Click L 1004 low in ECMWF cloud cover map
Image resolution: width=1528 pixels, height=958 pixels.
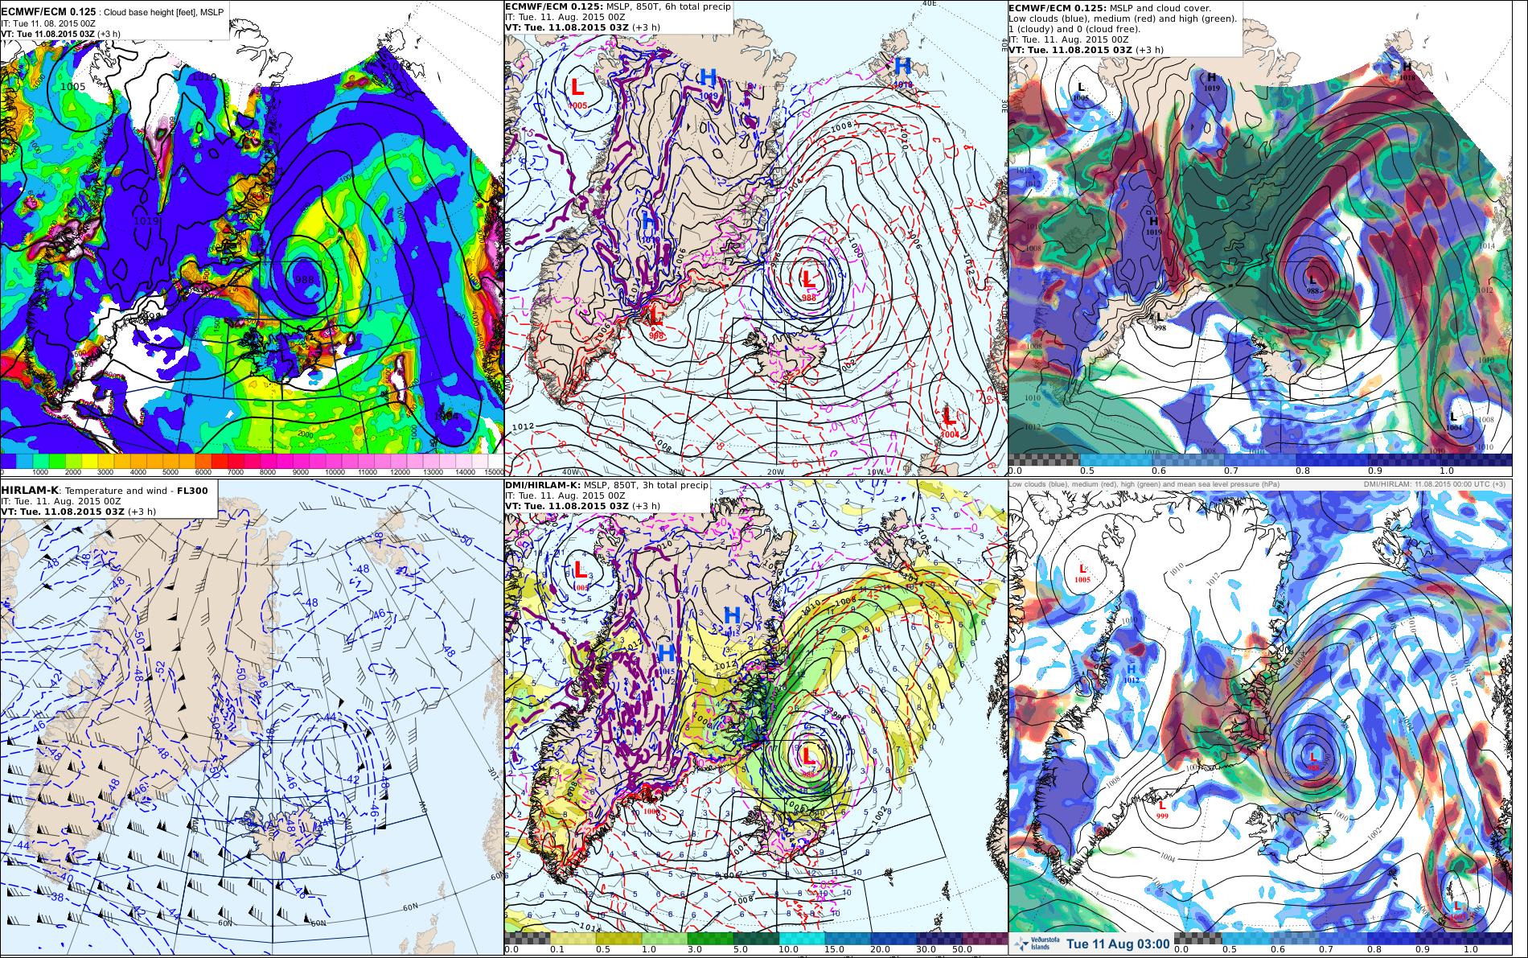click(x=1453, y=421)
